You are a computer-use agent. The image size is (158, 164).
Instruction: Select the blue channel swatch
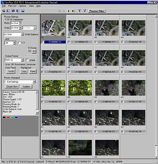(x=16, y=117)
